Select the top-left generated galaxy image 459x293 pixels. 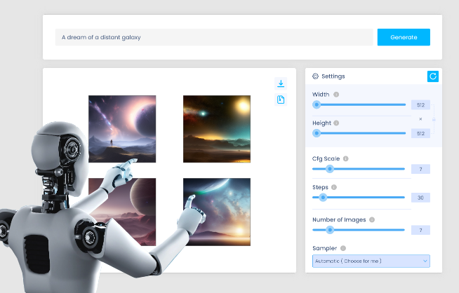point(122,129)
